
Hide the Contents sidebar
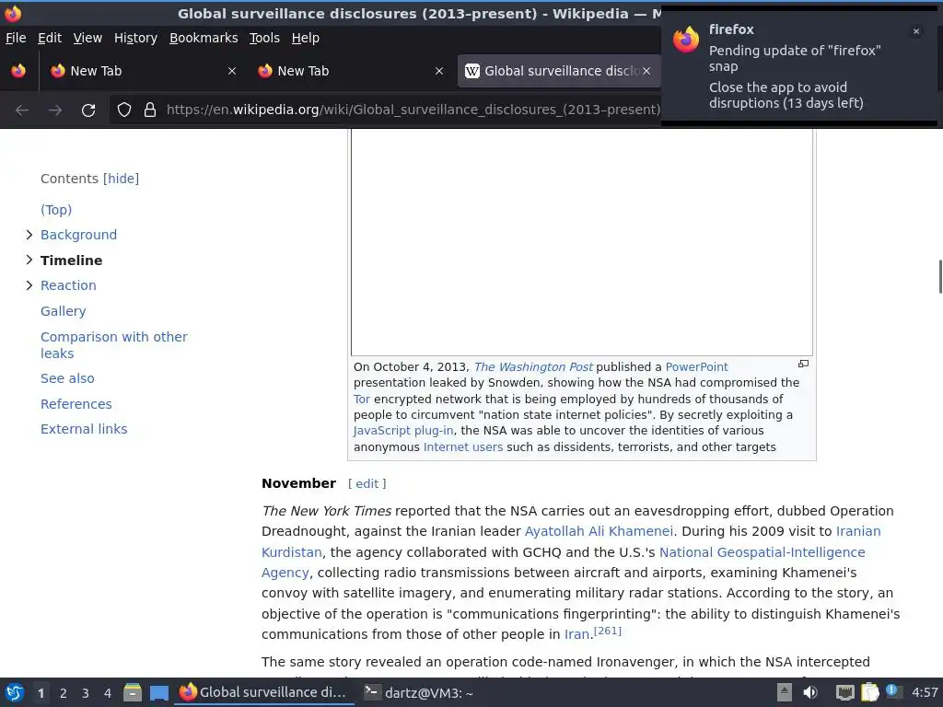pos(121,179)
